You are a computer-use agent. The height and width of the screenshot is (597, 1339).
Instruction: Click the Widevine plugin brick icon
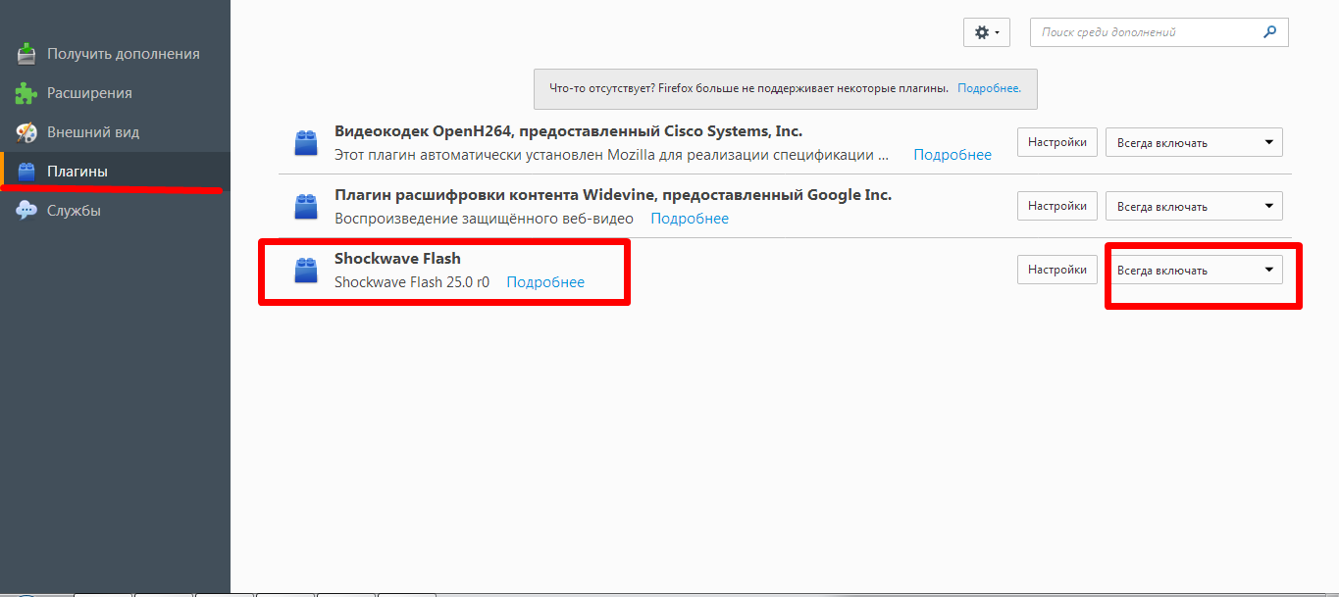coord(306,207)
